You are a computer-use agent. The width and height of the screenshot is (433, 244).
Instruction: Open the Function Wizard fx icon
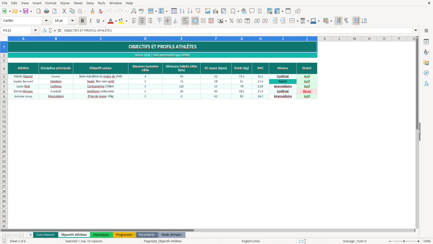45,31
